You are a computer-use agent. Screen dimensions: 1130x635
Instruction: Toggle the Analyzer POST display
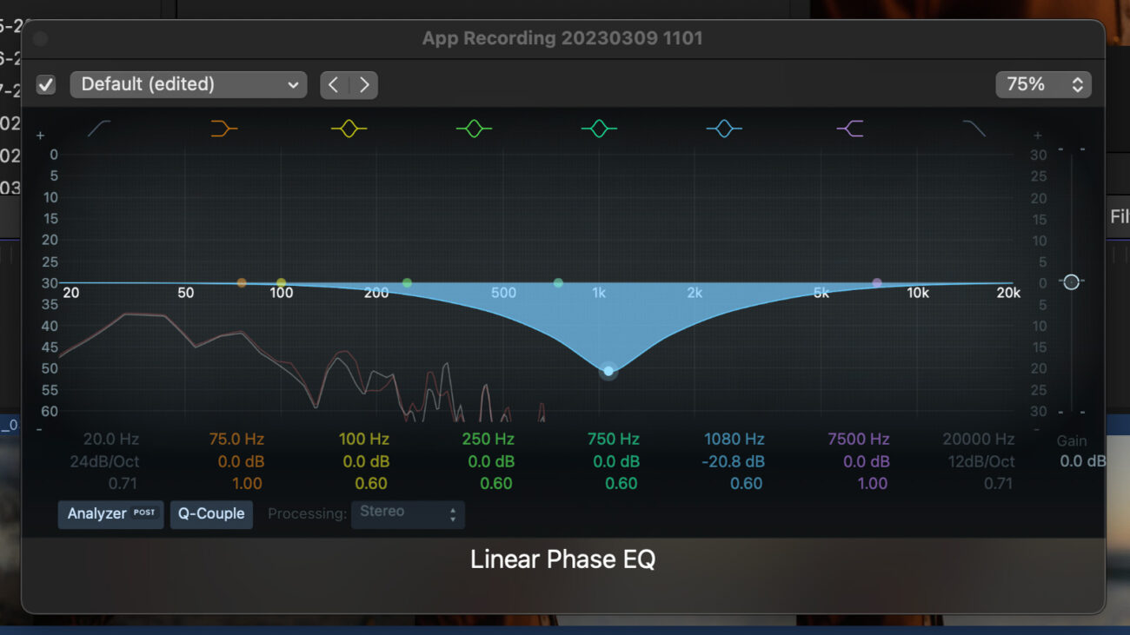[110, 514]
